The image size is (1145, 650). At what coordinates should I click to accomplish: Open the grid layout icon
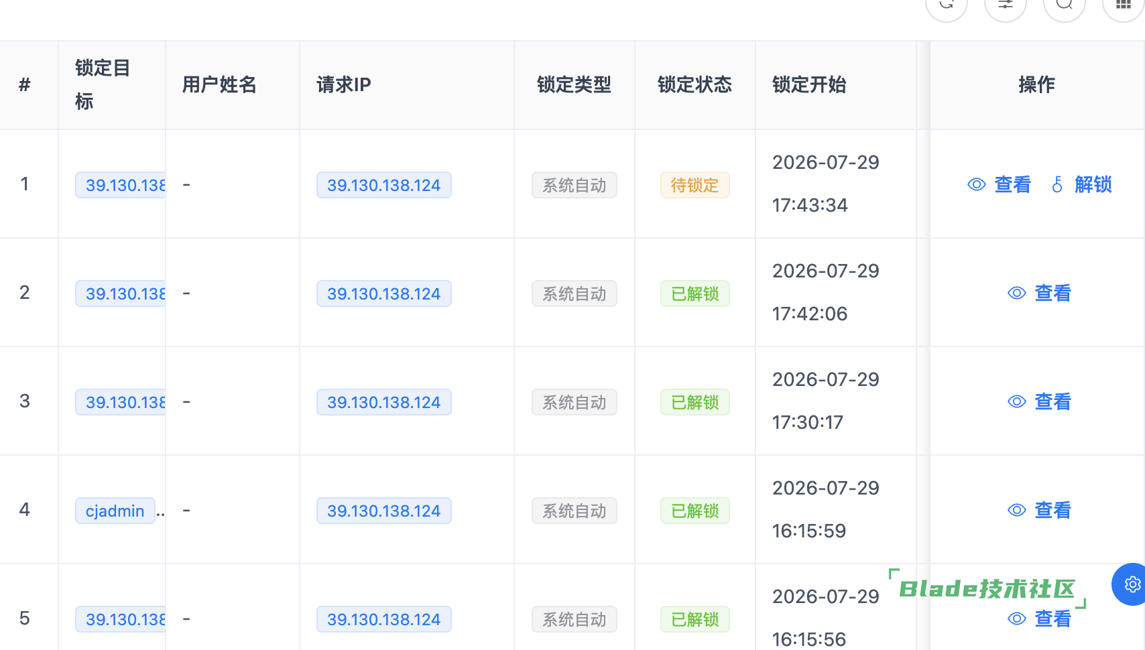(1124, 4)
